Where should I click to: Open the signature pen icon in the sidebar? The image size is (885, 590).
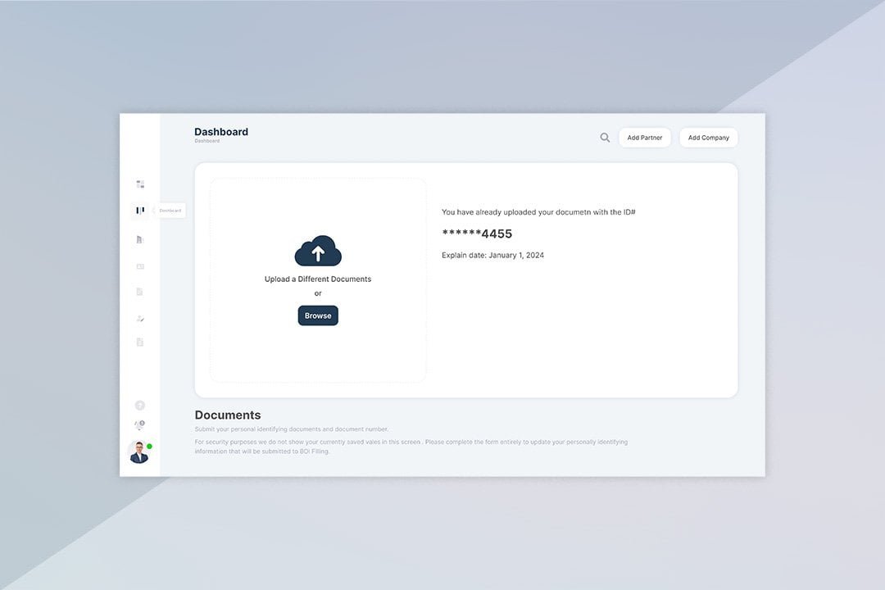[139, 318]
